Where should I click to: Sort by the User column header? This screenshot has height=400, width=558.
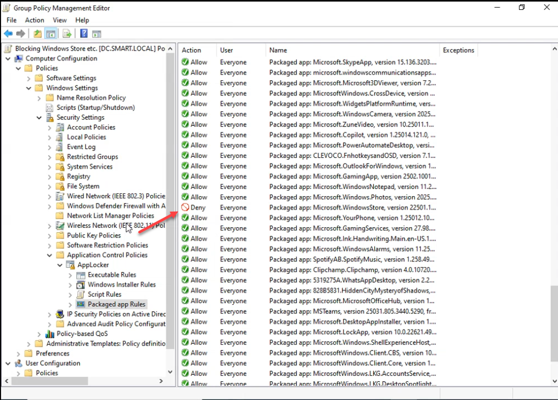241,50
